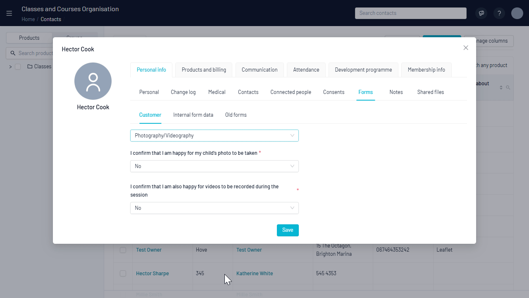Click the chat announcements icon in header
The image size is (529, 298).
(481, 13)
